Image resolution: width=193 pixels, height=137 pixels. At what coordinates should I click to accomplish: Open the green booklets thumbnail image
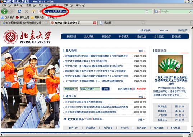pos(170,64)
